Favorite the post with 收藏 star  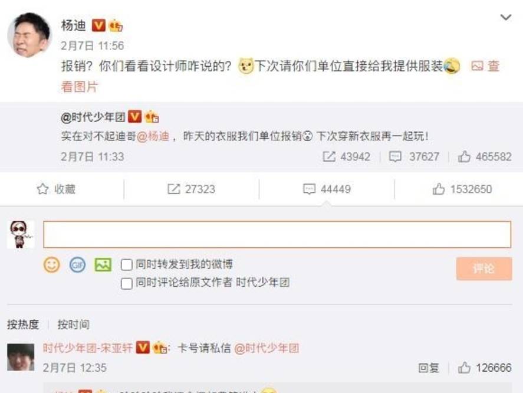56,189
